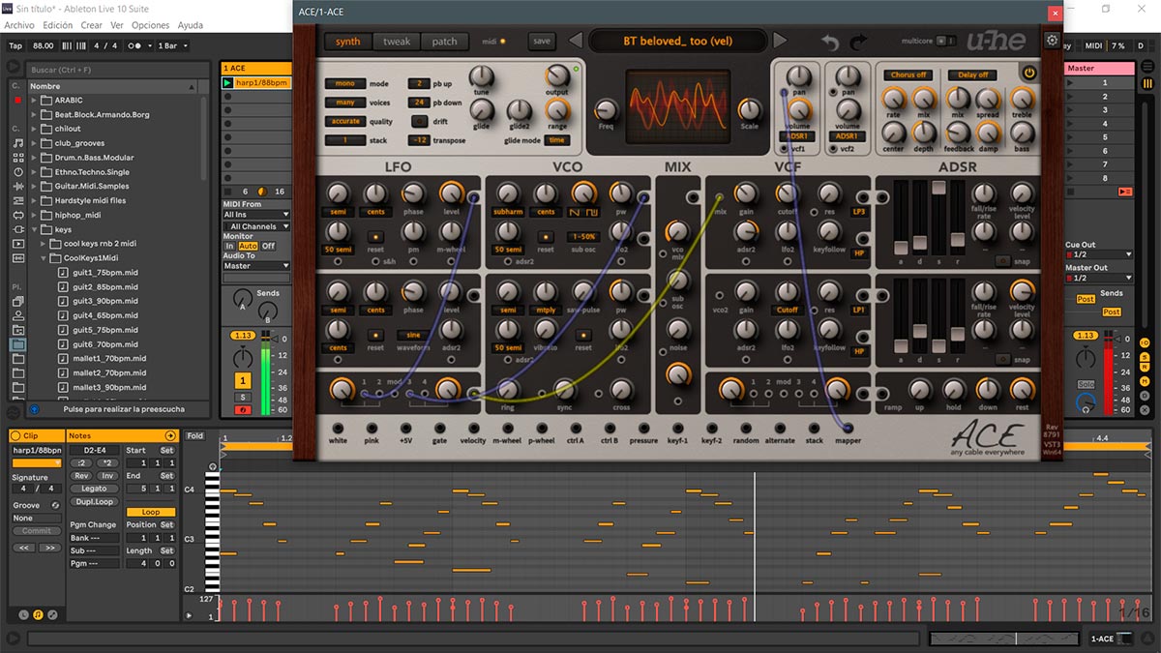This screenshot has width=1161, height=653.
Task: Click the tempo field 88.00
Action: [44, 45]
